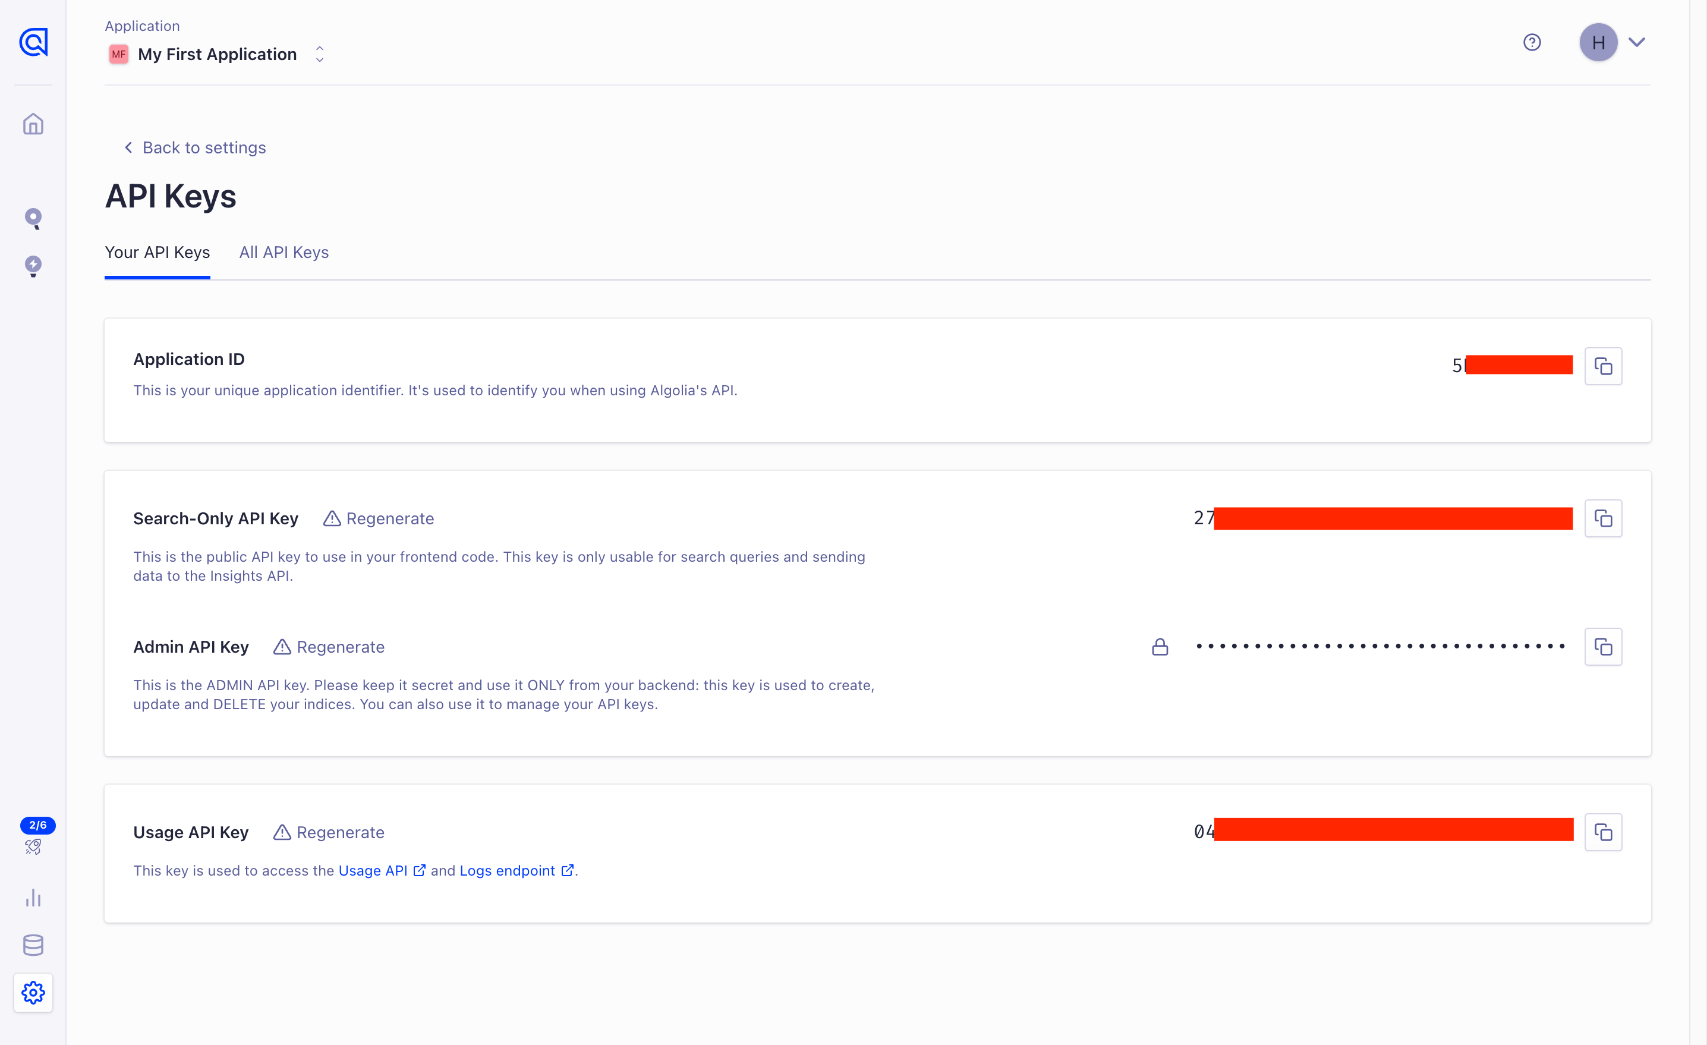Image resolution: width=1707 pixels, height=1045 pixels.
Task: Open the Logs endpoint link
Action: coord(516,870)
